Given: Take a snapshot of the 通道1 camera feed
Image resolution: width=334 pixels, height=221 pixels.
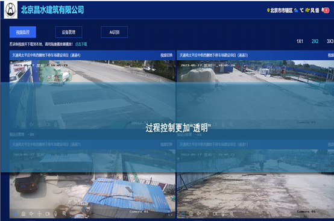Looking at the screenshot, I should (x=191, y=214).
